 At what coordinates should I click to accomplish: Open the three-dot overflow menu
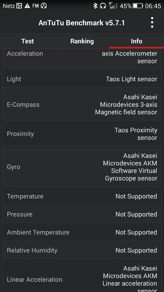(152, 22)
